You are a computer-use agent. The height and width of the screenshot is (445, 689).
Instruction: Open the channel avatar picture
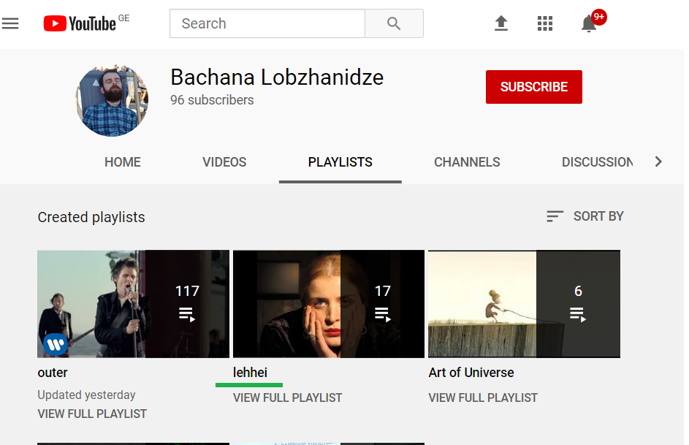point(112,100)
